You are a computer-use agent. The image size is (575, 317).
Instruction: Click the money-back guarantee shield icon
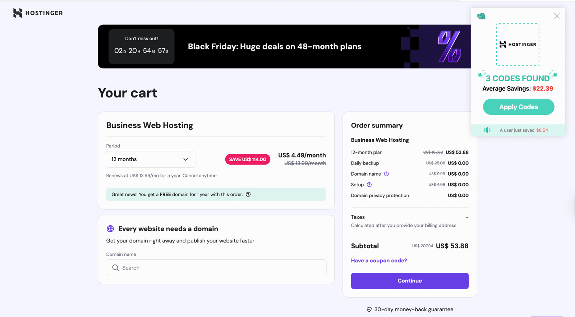[369, 309]
